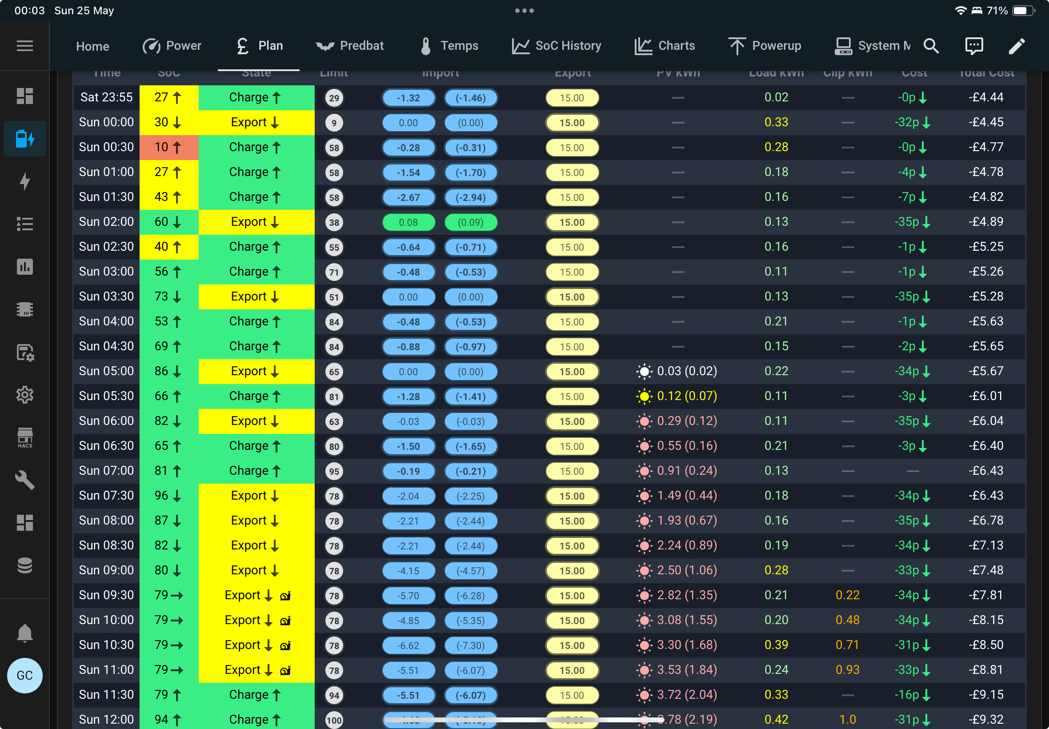Open the GC user profile avatar
The width and height of the screenshot is (1049, 729).
click(x=24, y=675)
